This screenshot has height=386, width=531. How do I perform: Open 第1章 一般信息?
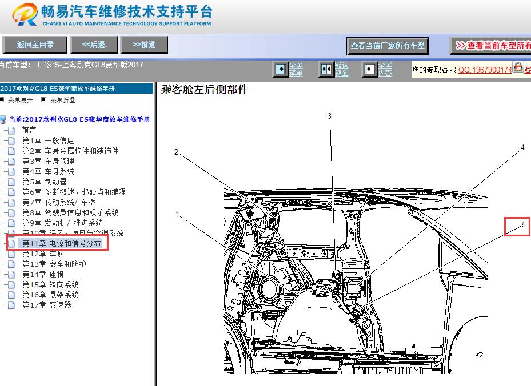tap(48, 140)
